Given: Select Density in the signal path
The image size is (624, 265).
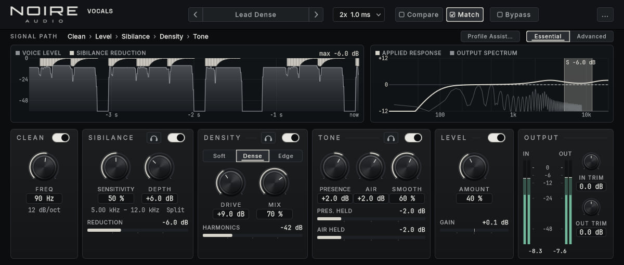Looking at the screenshot, I should tap(172, 36).
